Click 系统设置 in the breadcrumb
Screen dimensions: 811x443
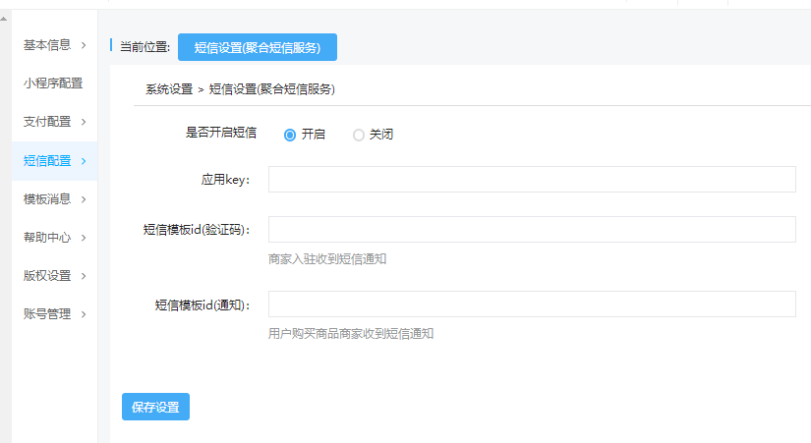tap(169, 89)
